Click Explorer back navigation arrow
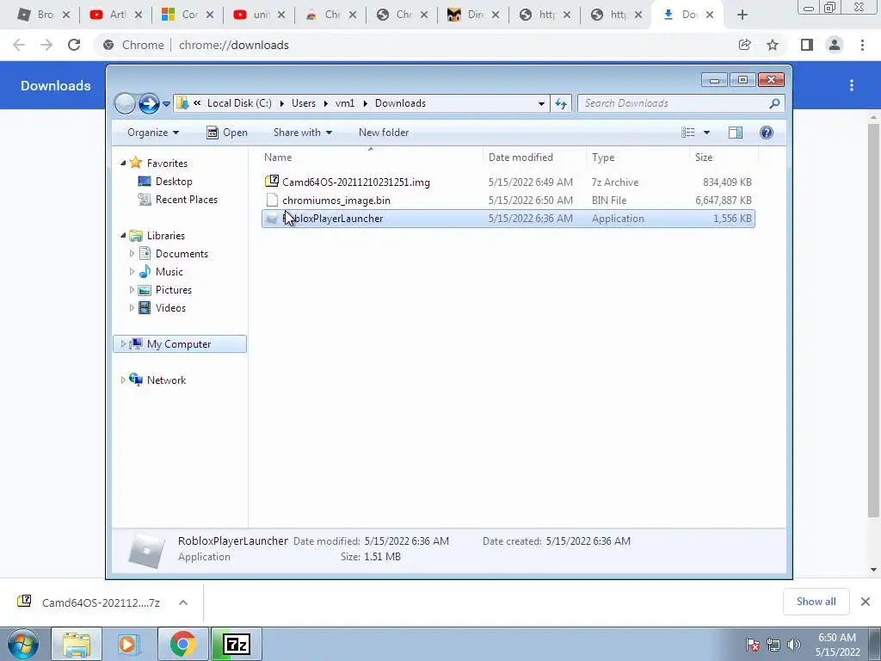Viewport: 881px width, 661px height. point(125,103)
